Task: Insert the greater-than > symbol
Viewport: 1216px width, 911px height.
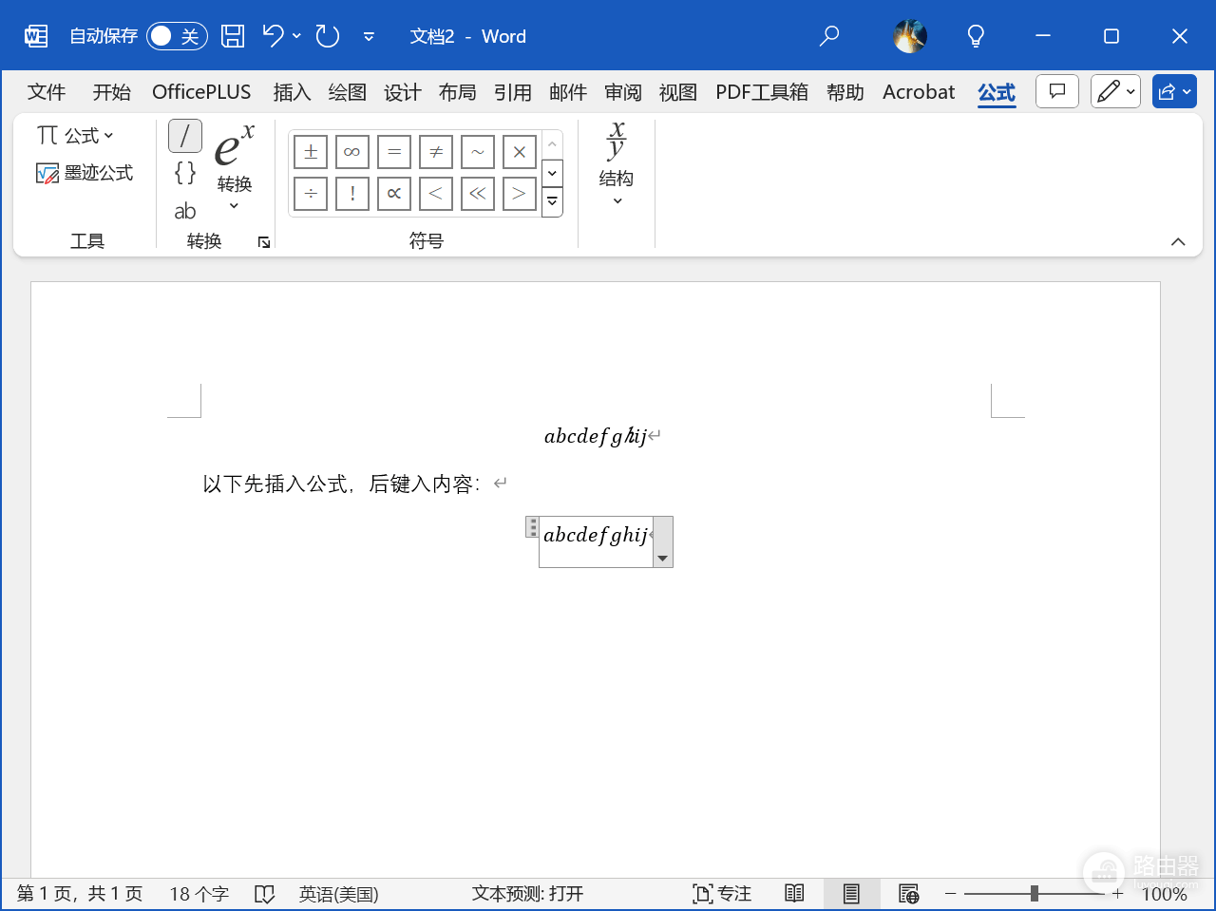Action: tap(520, 194)
